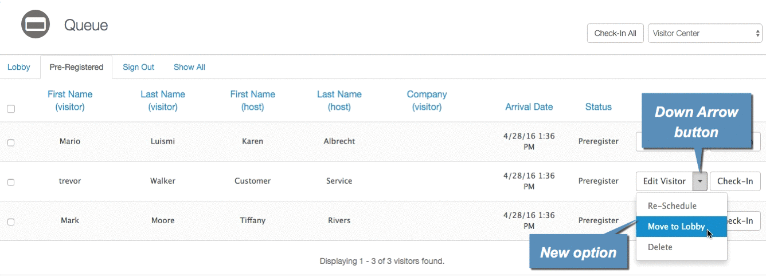This screenshot has height=277, width=766.
Task: Click the Queue icon in the header
Action: (x=36, y=24)
